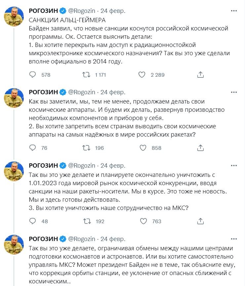The height and width of the screenshot is (286, 245).
Task: Like the tweet with 763 likes
Action: click(142, 221)
